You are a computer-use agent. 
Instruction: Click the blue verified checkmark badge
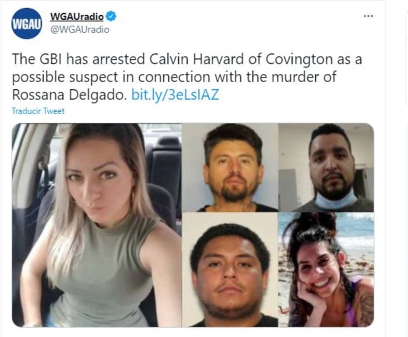tap(112, 16)
